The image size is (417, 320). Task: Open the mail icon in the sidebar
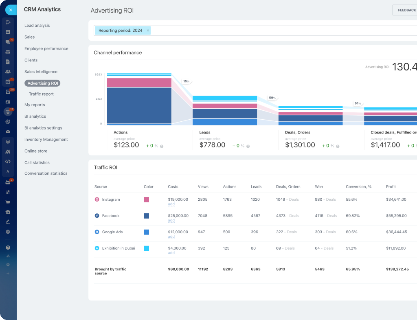[8, 131]
